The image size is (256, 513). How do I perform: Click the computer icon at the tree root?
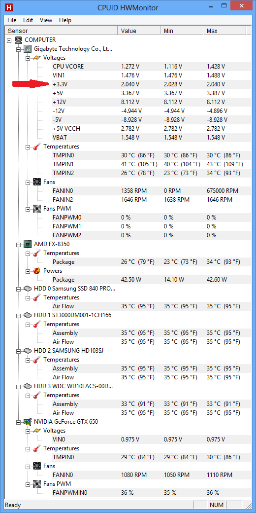pos(19,40)
